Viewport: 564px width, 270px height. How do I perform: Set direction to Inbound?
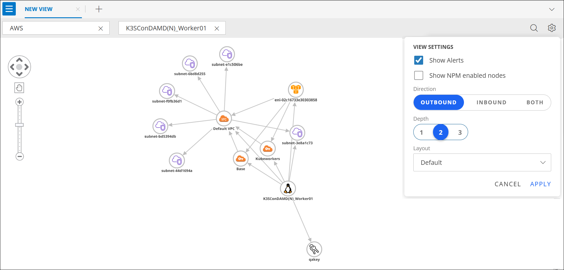pos(491,103)
